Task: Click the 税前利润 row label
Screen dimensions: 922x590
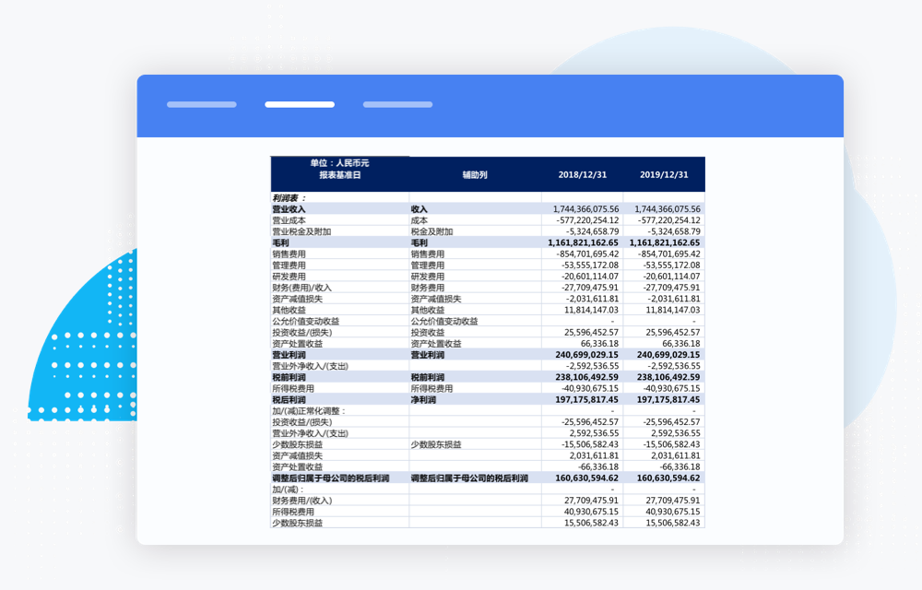Action: (x=289, y=377)
